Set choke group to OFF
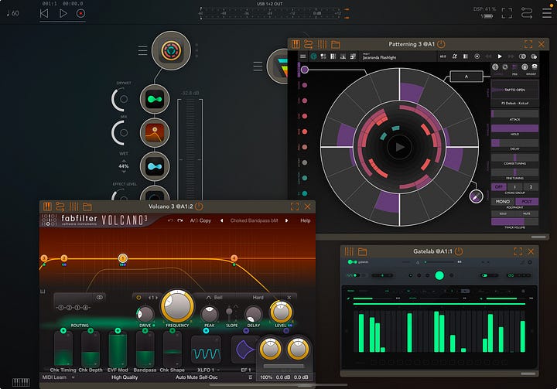The height and width of the screenshot is (389, 557). 499,187
